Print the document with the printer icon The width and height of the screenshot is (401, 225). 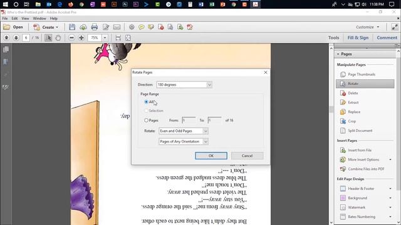click(x=95, y=27)
